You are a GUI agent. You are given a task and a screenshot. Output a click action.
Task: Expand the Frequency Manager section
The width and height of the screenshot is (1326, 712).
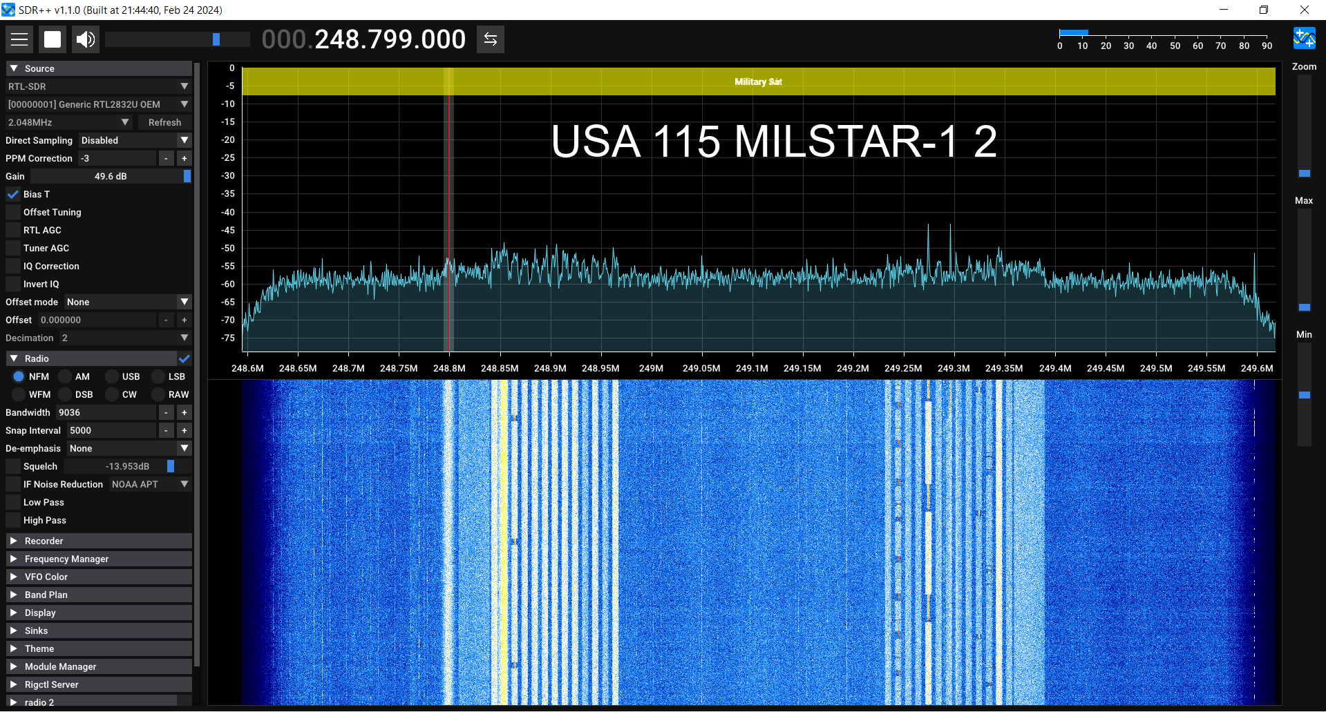tap(99, 559)
